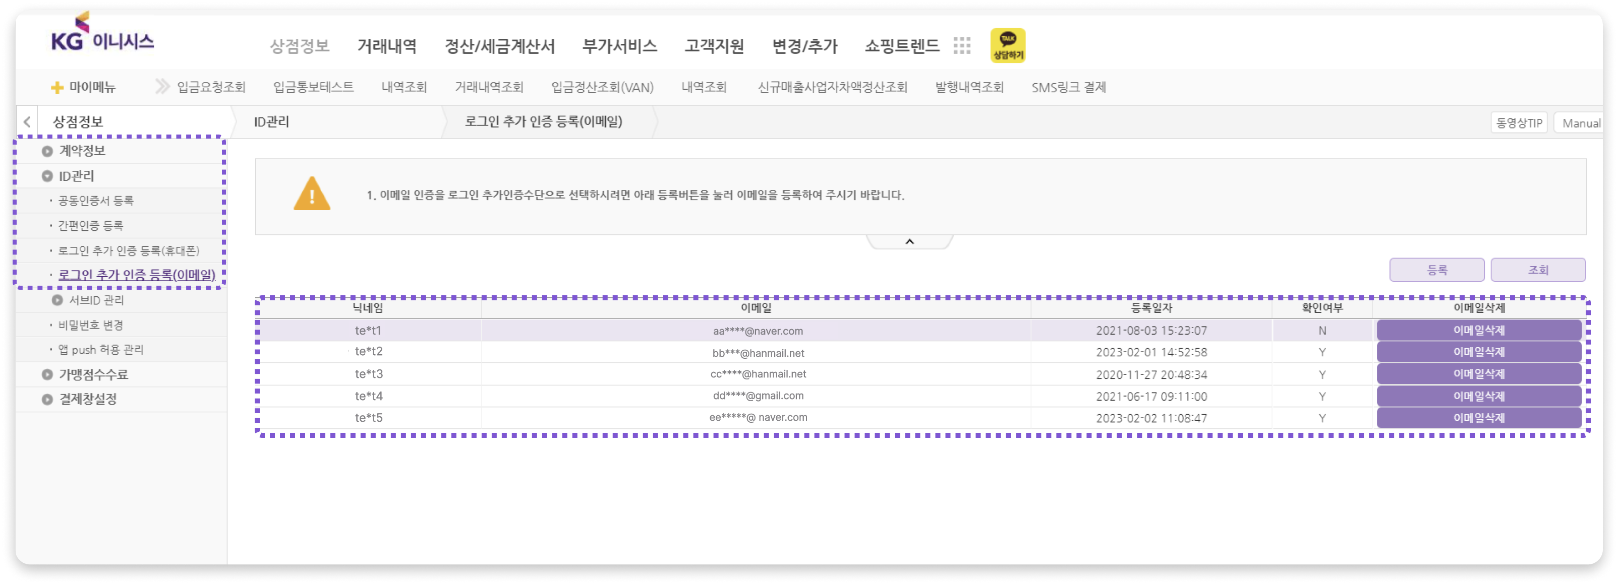Go to 입금요청조회 shortcut
This screenshot has height=585, width=1618.
coord(211,87)
